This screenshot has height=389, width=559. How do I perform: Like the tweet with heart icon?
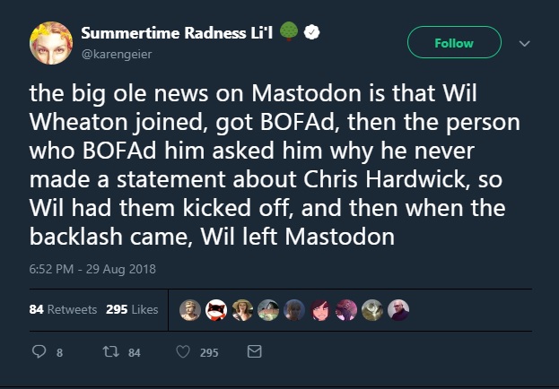pos(183,352)
